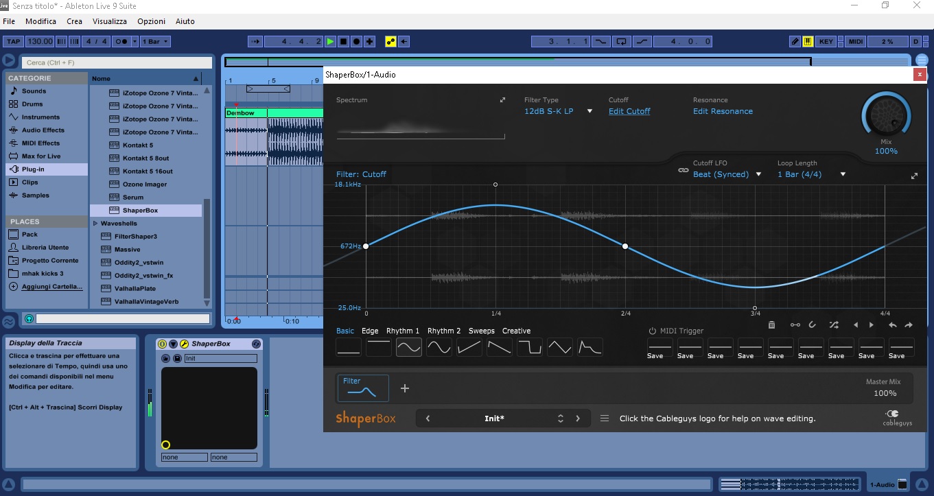The width and height of the screenshot is (934, 496).
Task: Choose the triangle wave preset shape
Action: pos(560,347)
